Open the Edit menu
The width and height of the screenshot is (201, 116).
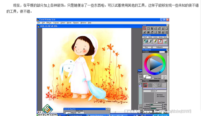point(43,23)
